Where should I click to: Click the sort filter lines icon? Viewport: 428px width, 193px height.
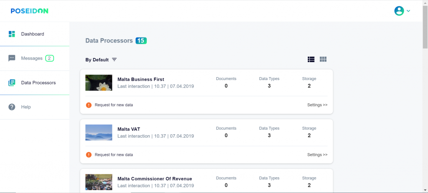pos(115,60)
